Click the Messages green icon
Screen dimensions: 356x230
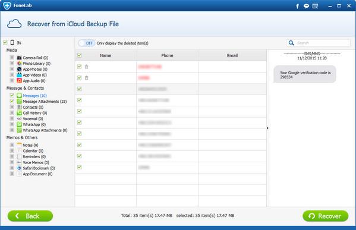point(19,96)
